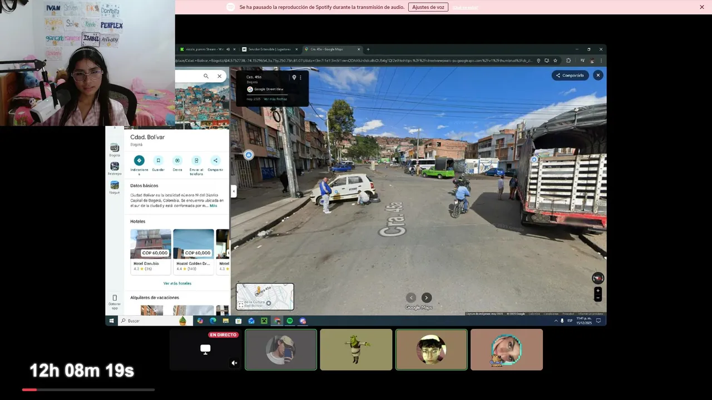Go to next Street View position arrow
The height and width of the screenshot is (400, 712).
(x=426, y=298)
